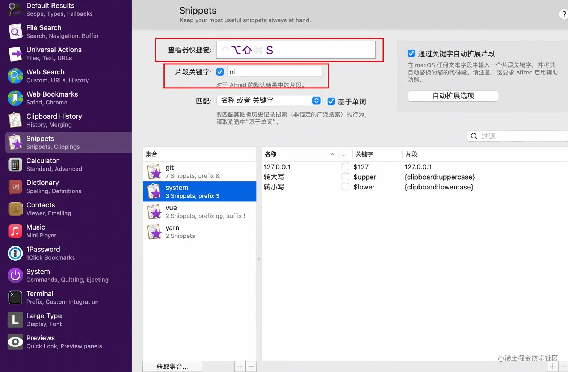Screen dimensions: 568x372
Task: Open Dictionary icon in sidebar
Action: click(x=15, y=187)
